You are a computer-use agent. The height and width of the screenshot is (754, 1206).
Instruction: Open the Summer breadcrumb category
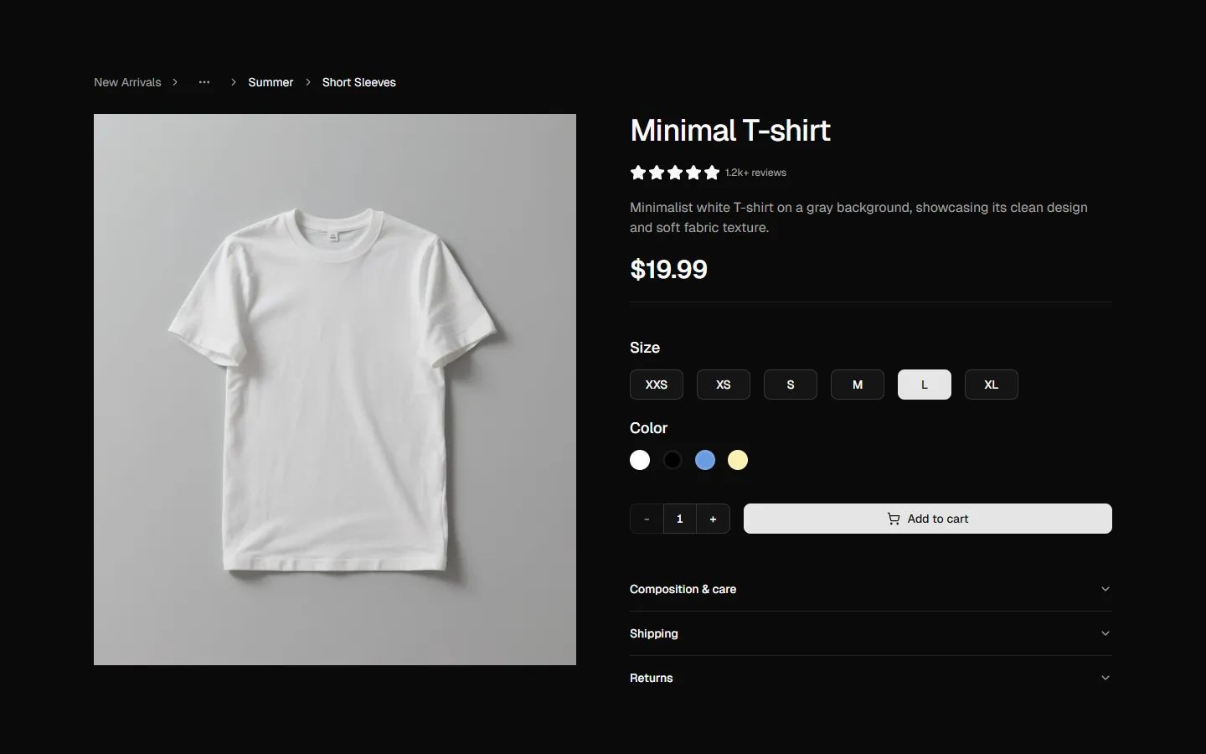coord(271,82)
